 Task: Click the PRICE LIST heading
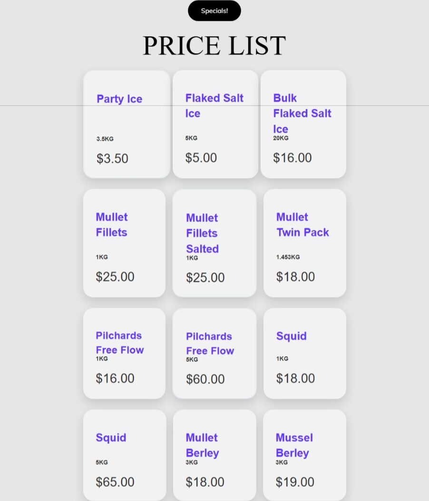click(214, 45)
